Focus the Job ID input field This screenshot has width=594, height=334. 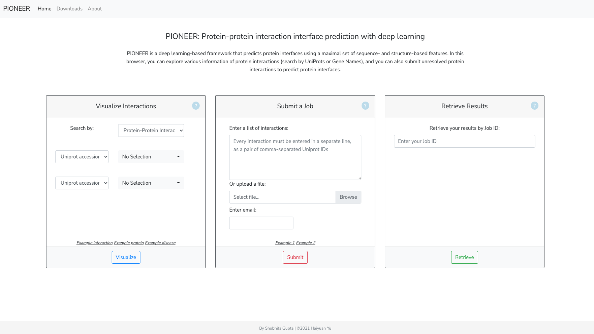tap(464, 141)
